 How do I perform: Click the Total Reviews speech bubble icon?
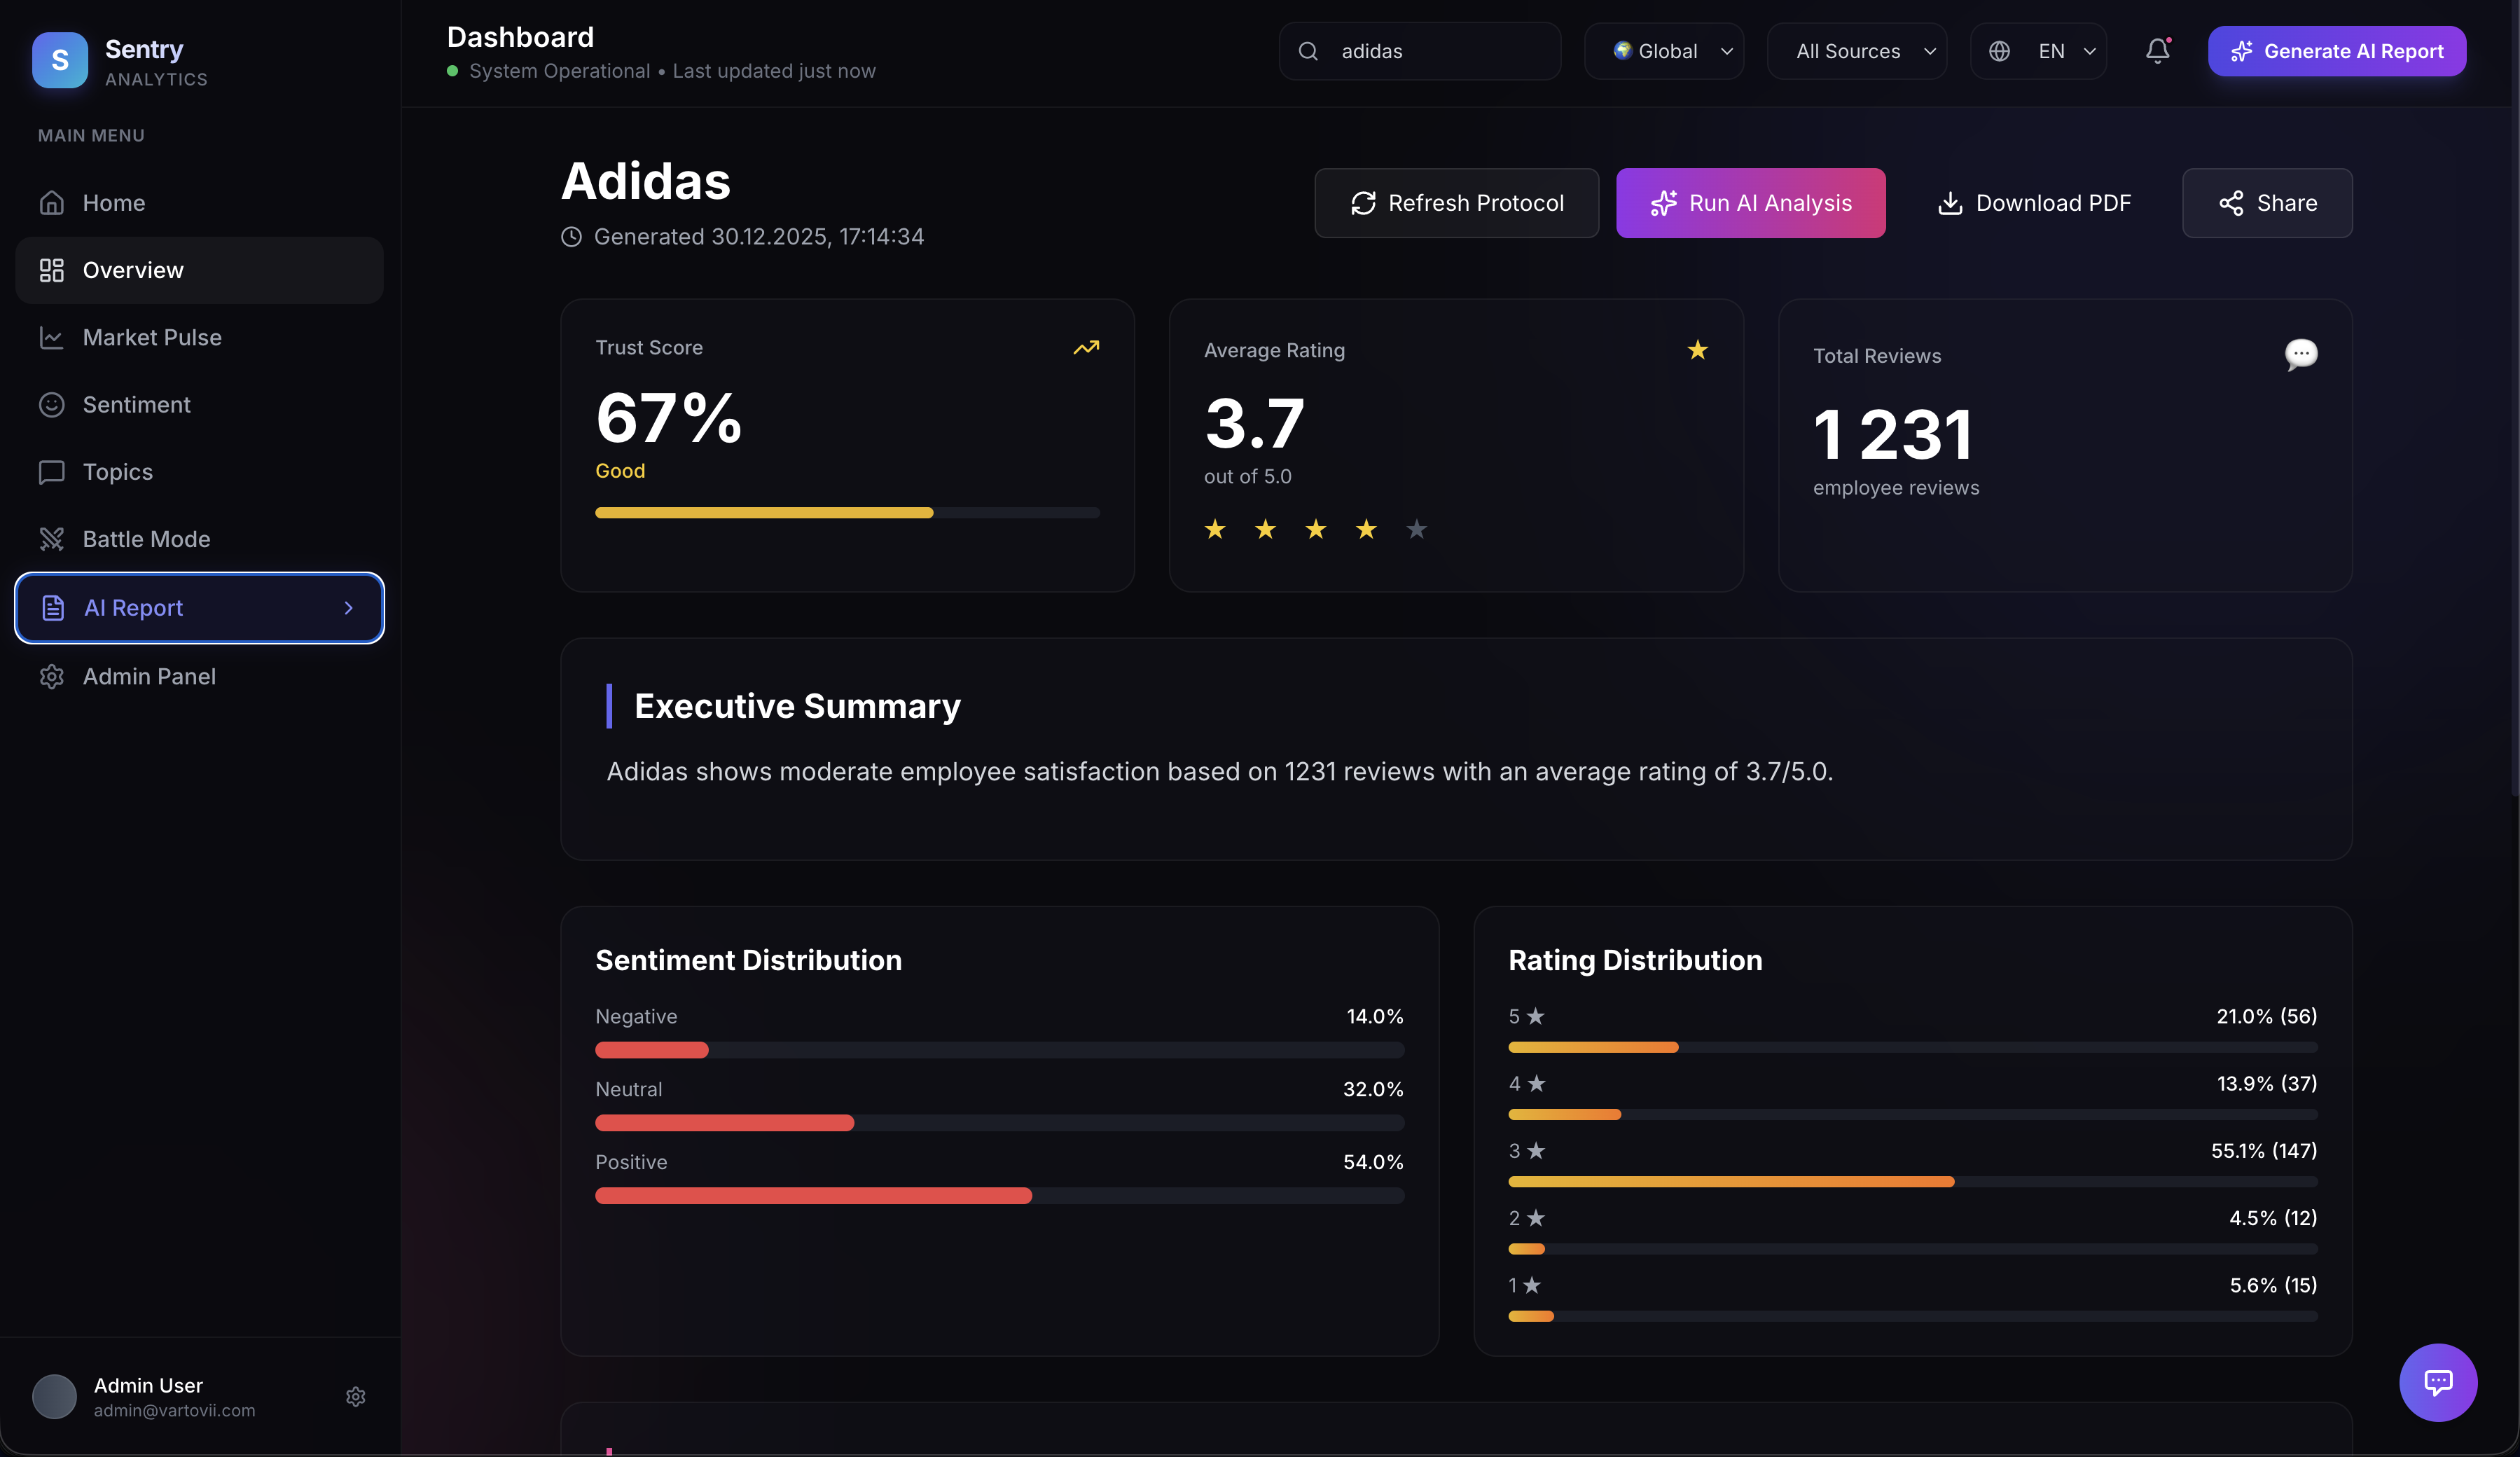point(2300,354)
